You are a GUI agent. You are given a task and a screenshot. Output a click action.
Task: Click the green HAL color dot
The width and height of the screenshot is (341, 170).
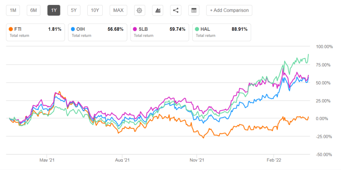(x=197, y=29)
